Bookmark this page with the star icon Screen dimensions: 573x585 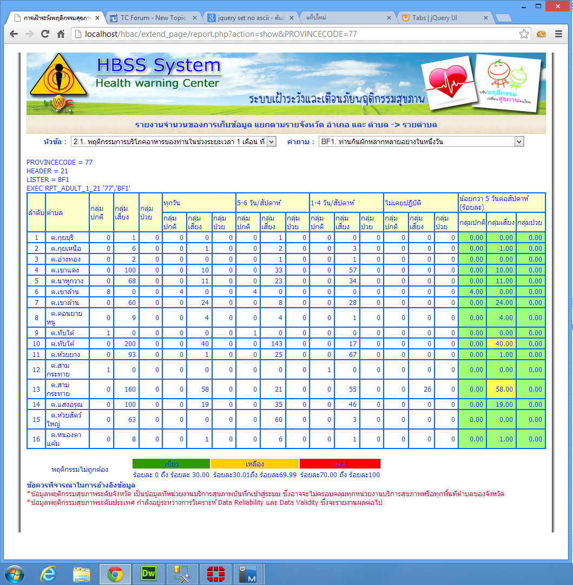[x=524, y=34]
